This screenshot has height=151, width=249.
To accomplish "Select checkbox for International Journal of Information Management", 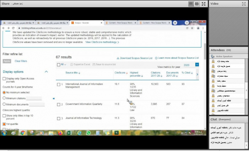I will point(59,84).
